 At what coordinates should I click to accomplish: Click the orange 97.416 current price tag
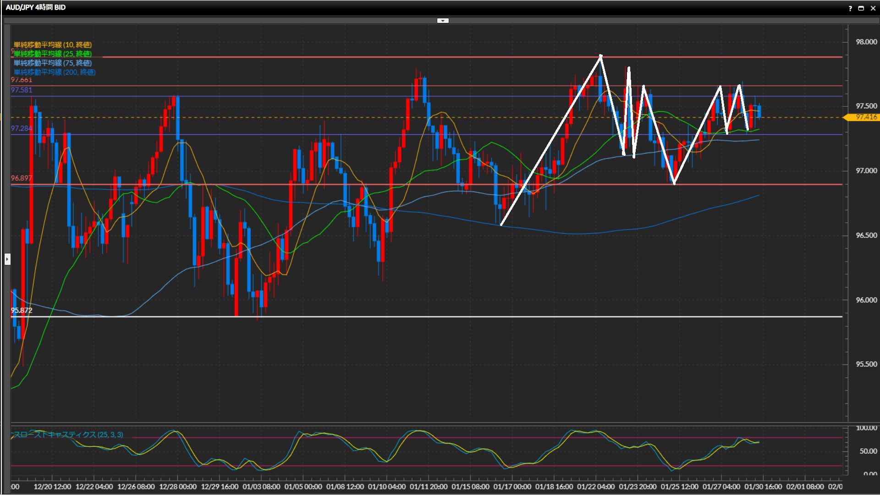[x=865, y=117]
